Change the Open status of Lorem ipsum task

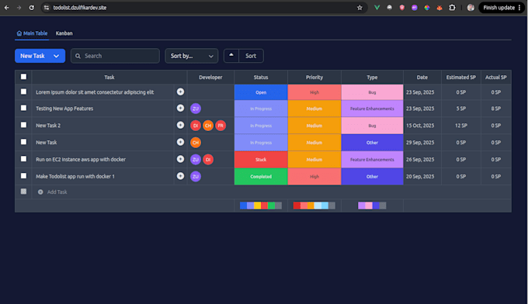[261, 92]
